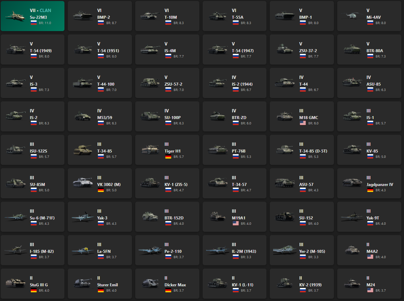
Task: Select the highlighted Su-22M3 clan vehicle card
Action: tap(32, 16)
